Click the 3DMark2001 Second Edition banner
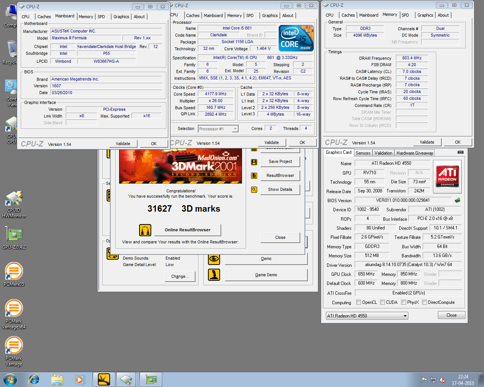The width and height of the screenshot is (484, 387). coord(180,166)
